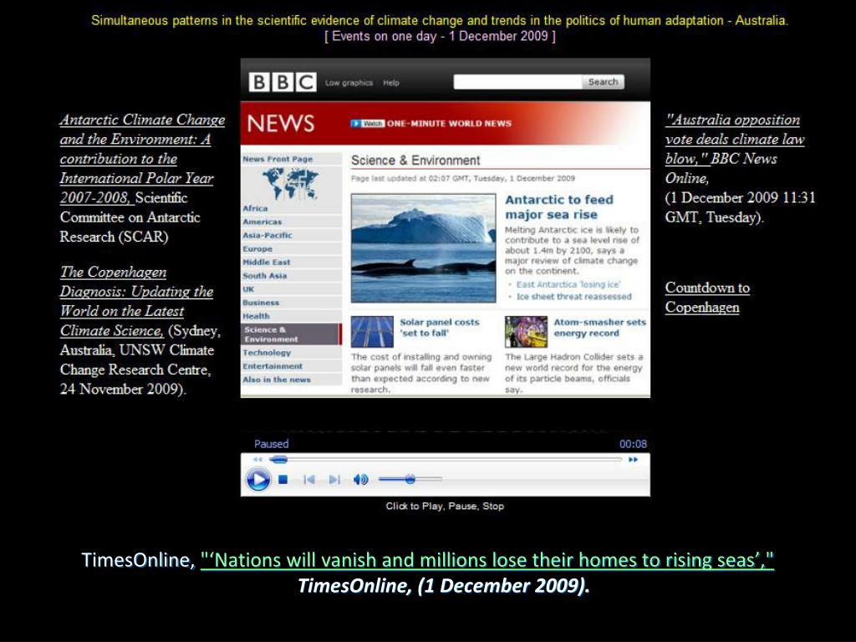Click the BBC search input field
856x642 pixels.
point(517,82)
